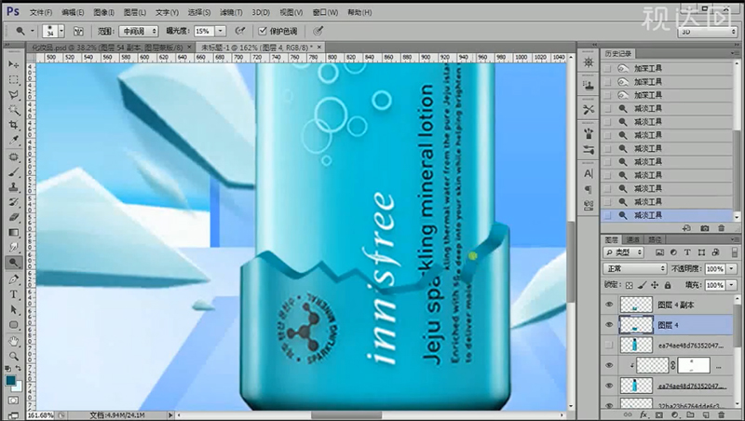Select the Crop tool
Image resolution: width=745 pixels, height=421 pixels.
click(x=13, y=125)
